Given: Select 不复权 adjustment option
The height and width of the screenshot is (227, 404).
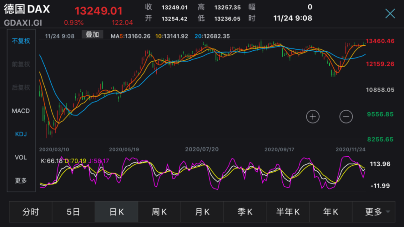Looking at the screenshot, I should (x=21, y=41).
